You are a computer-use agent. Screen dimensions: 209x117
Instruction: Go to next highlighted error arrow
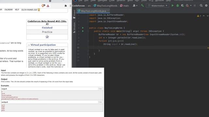click(x=208, y=16)
